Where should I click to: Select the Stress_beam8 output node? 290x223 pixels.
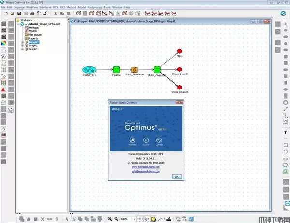(x=179, y=69)
